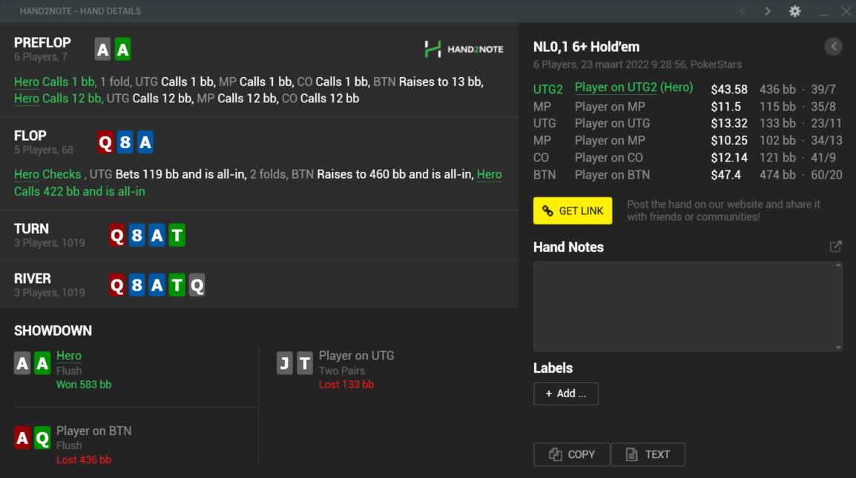Click the $11.5 stack value

point(726,107)
